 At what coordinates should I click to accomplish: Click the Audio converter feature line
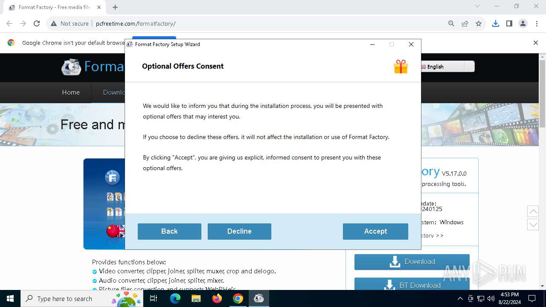[x=161, y=281]
